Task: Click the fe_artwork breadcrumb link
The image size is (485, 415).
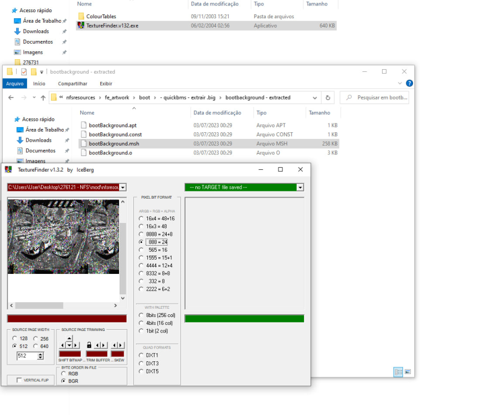Action: point(117,97)
